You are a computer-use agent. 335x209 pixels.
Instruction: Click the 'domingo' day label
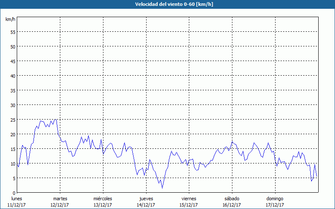275,199
